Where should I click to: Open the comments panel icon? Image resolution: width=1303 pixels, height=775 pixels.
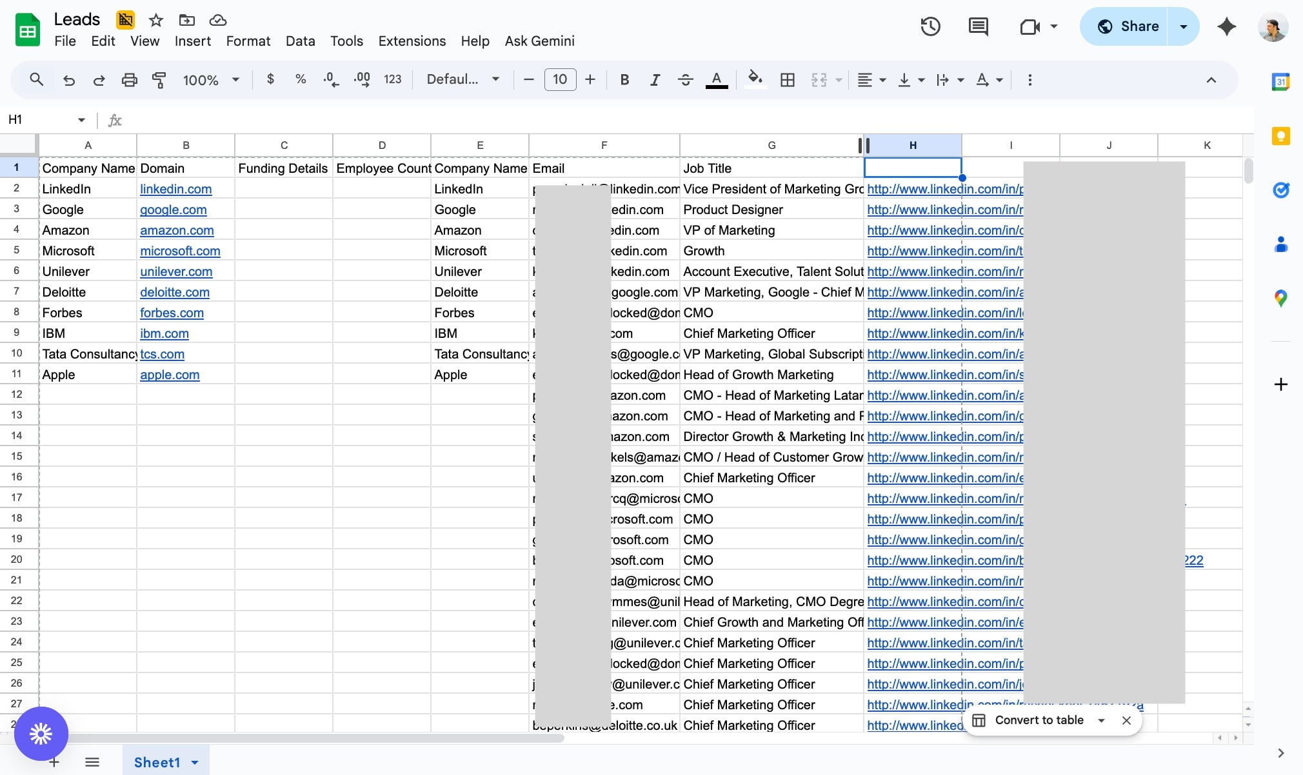click(979, 26)
